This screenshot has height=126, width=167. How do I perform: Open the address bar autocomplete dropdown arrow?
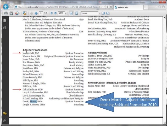[104, 7]
